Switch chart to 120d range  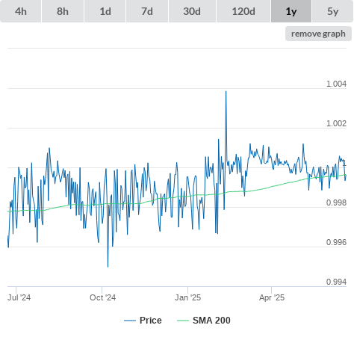coord(243,11)
